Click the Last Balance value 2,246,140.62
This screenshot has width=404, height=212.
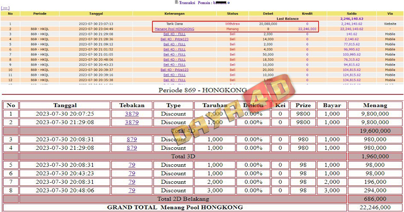[352, 19]
